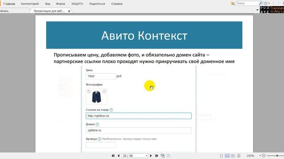Screen dimensions: 284x159
Task: Click the help icon next to Ссылка на товар
Action: pyautogui.click(x=111, y=110)
